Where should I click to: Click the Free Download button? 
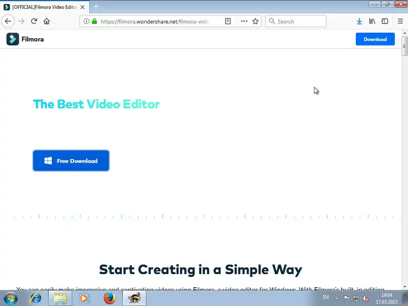coord(71,161)
